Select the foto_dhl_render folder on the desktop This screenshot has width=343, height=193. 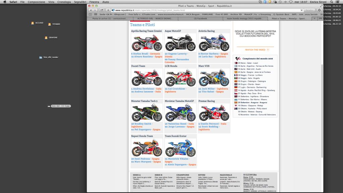point(49,57)
